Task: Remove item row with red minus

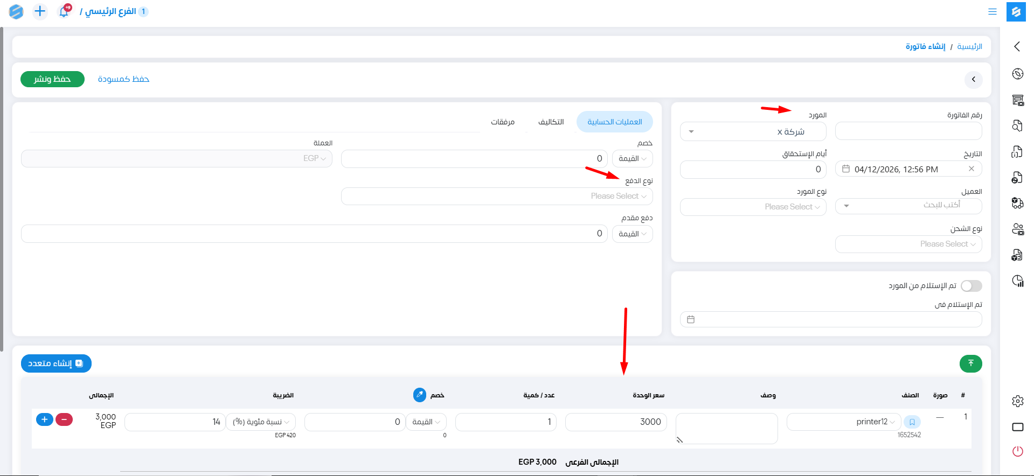Action: click(x=64, y=419)
